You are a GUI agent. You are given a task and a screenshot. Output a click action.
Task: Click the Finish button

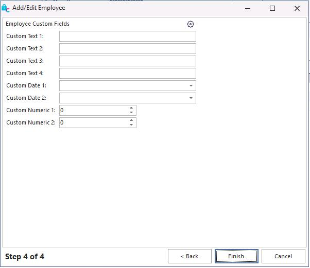point(236,256)
